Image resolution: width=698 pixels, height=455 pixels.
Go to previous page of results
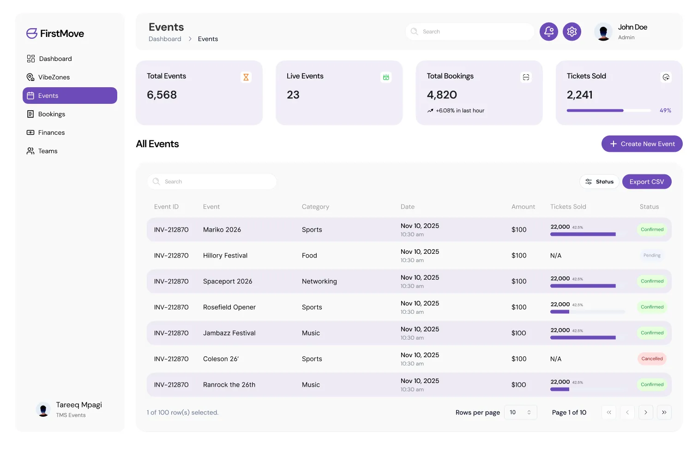click(627, 412)
